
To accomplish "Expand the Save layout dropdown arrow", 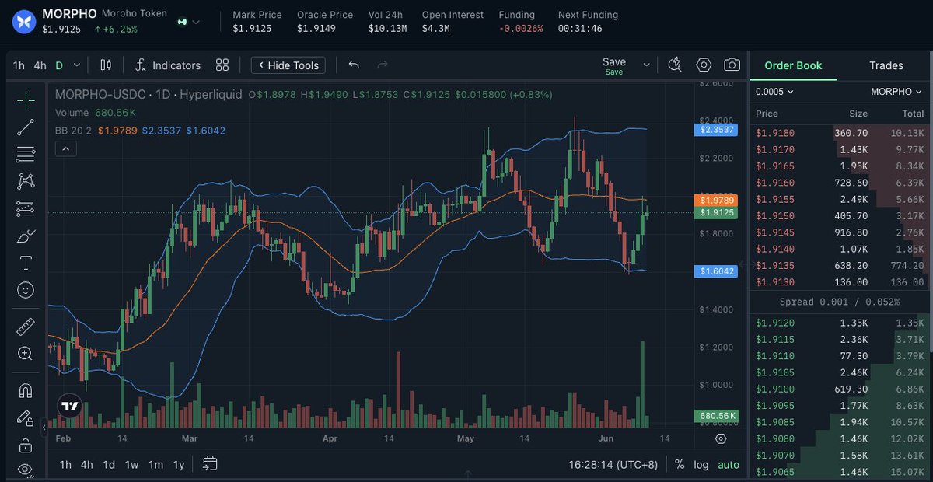I will (x=646, y=65).
